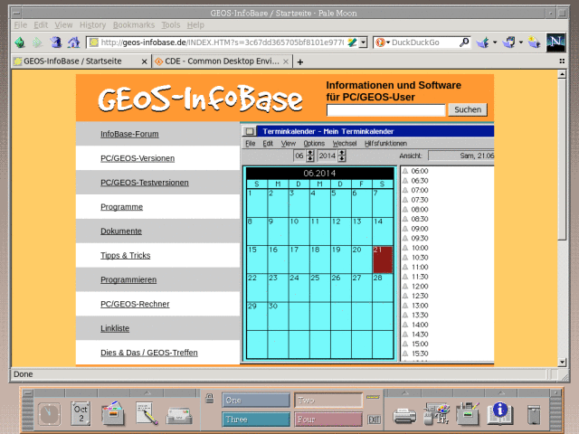
Task: Click the CDE busy light indicator
Action: coord(373,397)
